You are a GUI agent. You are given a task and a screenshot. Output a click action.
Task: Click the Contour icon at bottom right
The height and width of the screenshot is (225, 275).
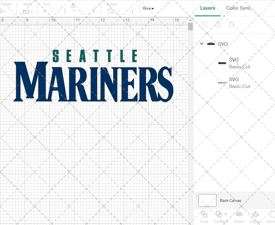[x=272, y=214]
